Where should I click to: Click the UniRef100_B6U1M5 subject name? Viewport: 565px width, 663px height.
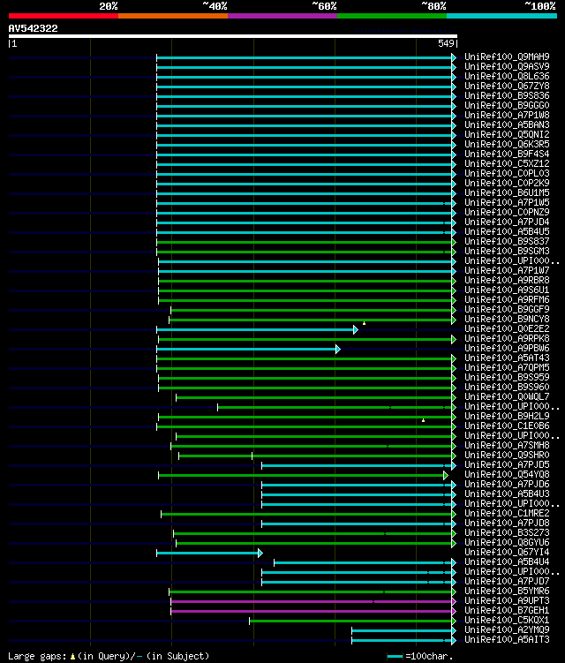pyautogui.click(x=507, y=192)
